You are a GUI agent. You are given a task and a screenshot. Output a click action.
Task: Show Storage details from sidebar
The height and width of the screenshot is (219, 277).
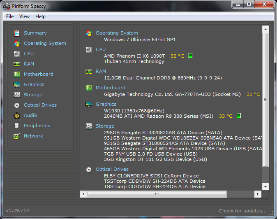click(x=33, y=95)
